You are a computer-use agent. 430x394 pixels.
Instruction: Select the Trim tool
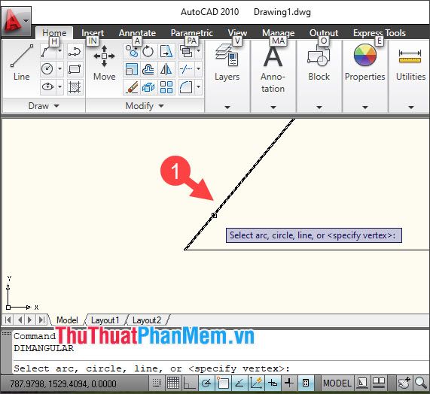(x=187, y=69)
